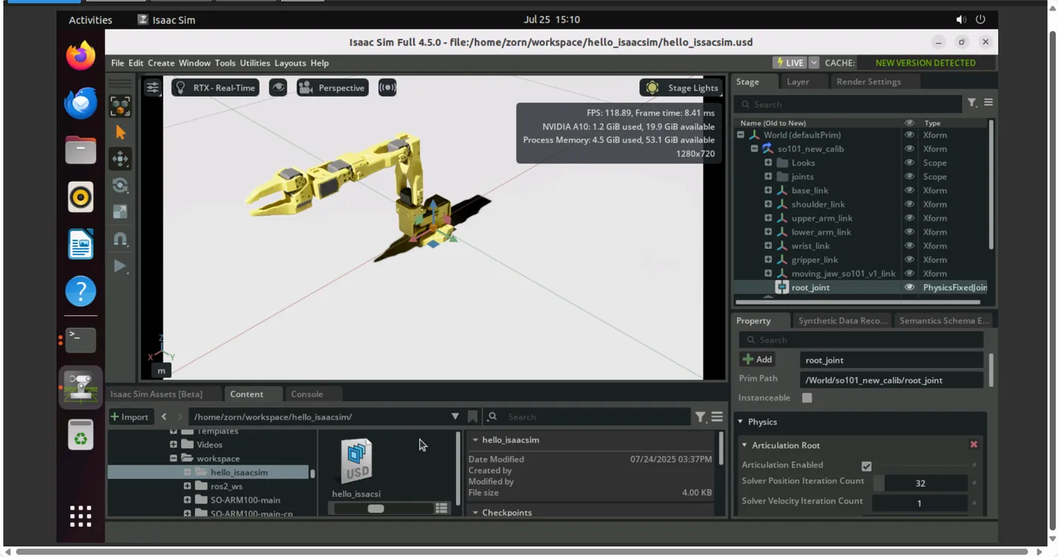This screenshot has width=1058, height=557.
Task: Open Stage filter funnel icon
Action: point(972,103)
